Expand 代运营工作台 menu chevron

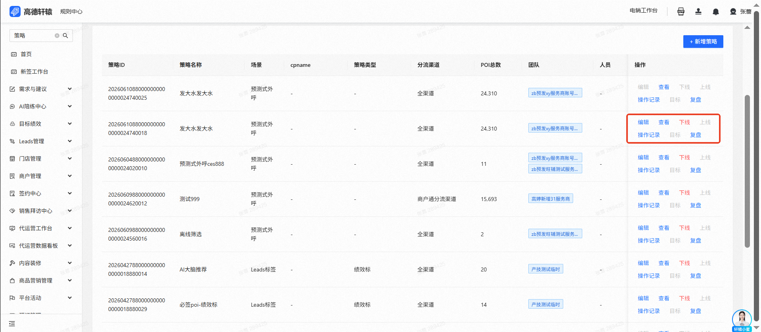coord(70,228)
